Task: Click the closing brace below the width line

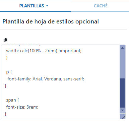Action: click(x=7, y=58)
